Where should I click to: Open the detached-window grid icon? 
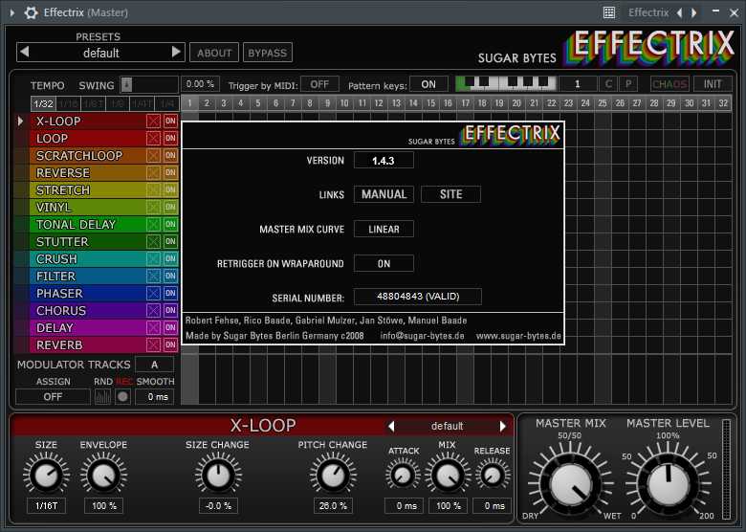click(609, 12)
